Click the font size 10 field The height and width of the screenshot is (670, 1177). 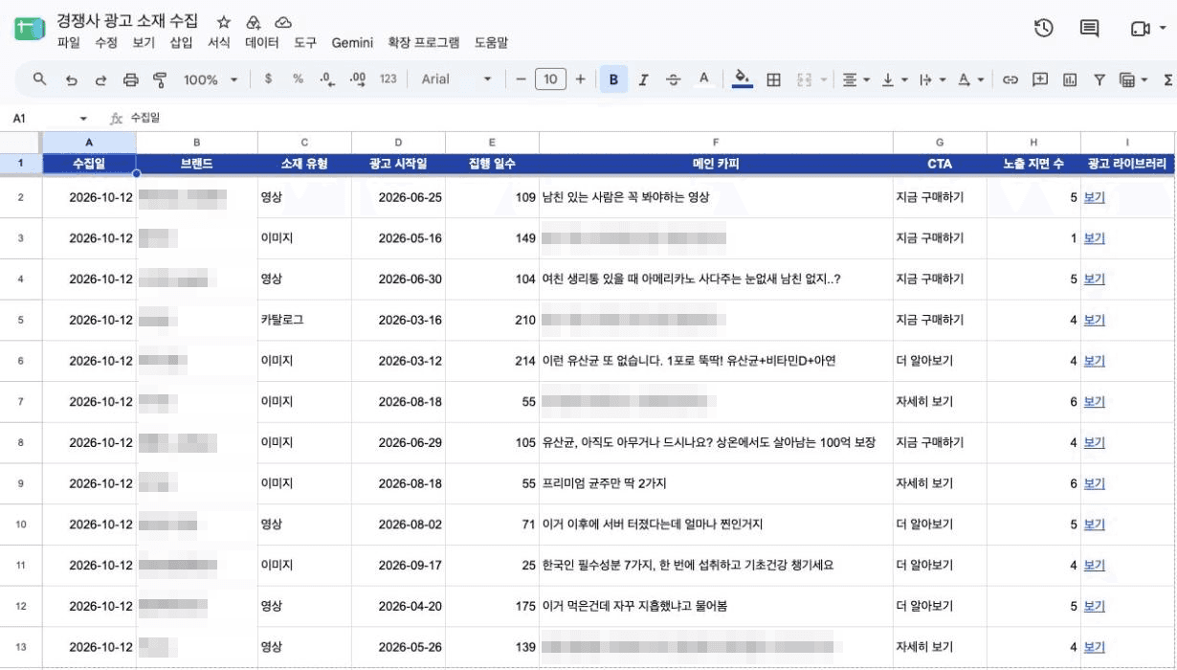pos(550,79)
